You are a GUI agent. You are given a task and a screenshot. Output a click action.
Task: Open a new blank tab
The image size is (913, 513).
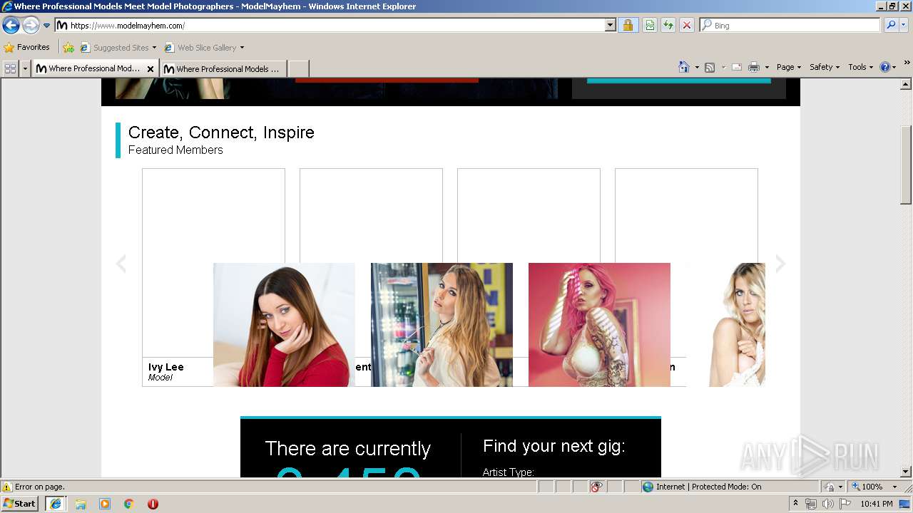[298, 69]
